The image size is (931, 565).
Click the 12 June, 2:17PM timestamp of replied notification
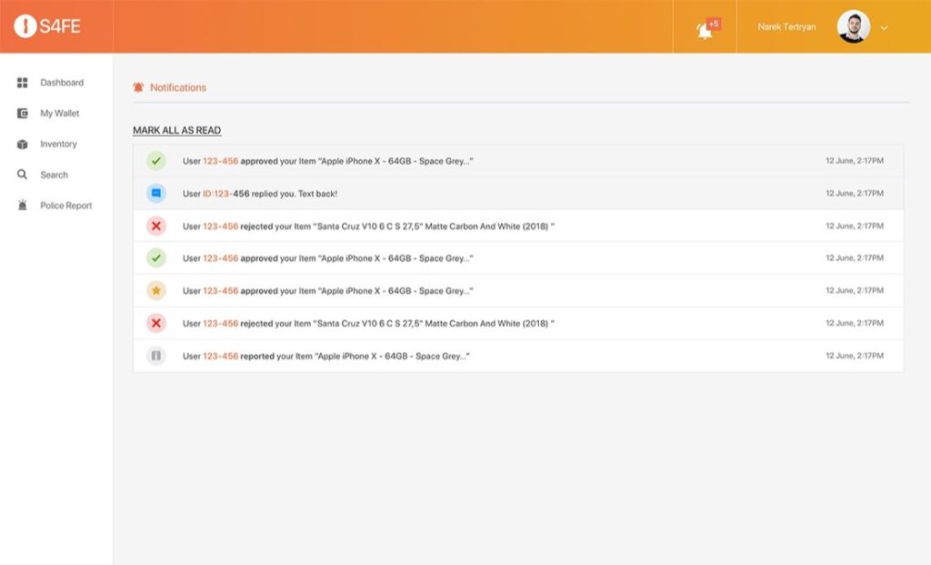click(x=855, y=193)
